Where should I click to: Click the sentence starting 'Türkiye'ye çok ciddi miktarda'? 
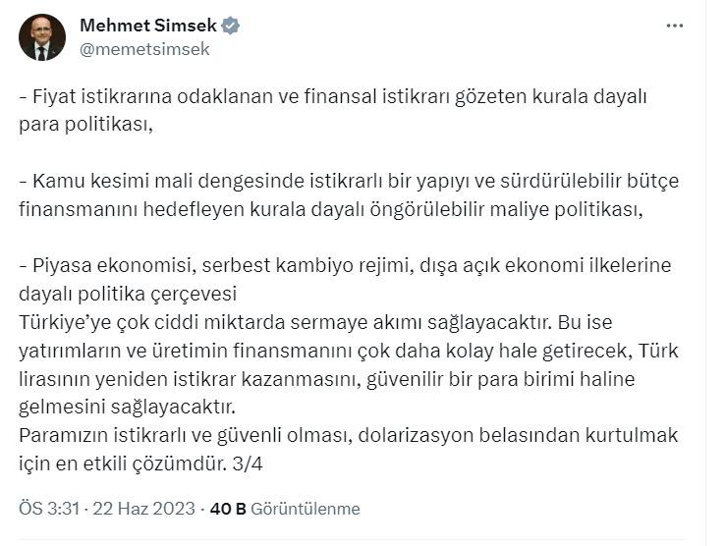(x=315, y=322)
